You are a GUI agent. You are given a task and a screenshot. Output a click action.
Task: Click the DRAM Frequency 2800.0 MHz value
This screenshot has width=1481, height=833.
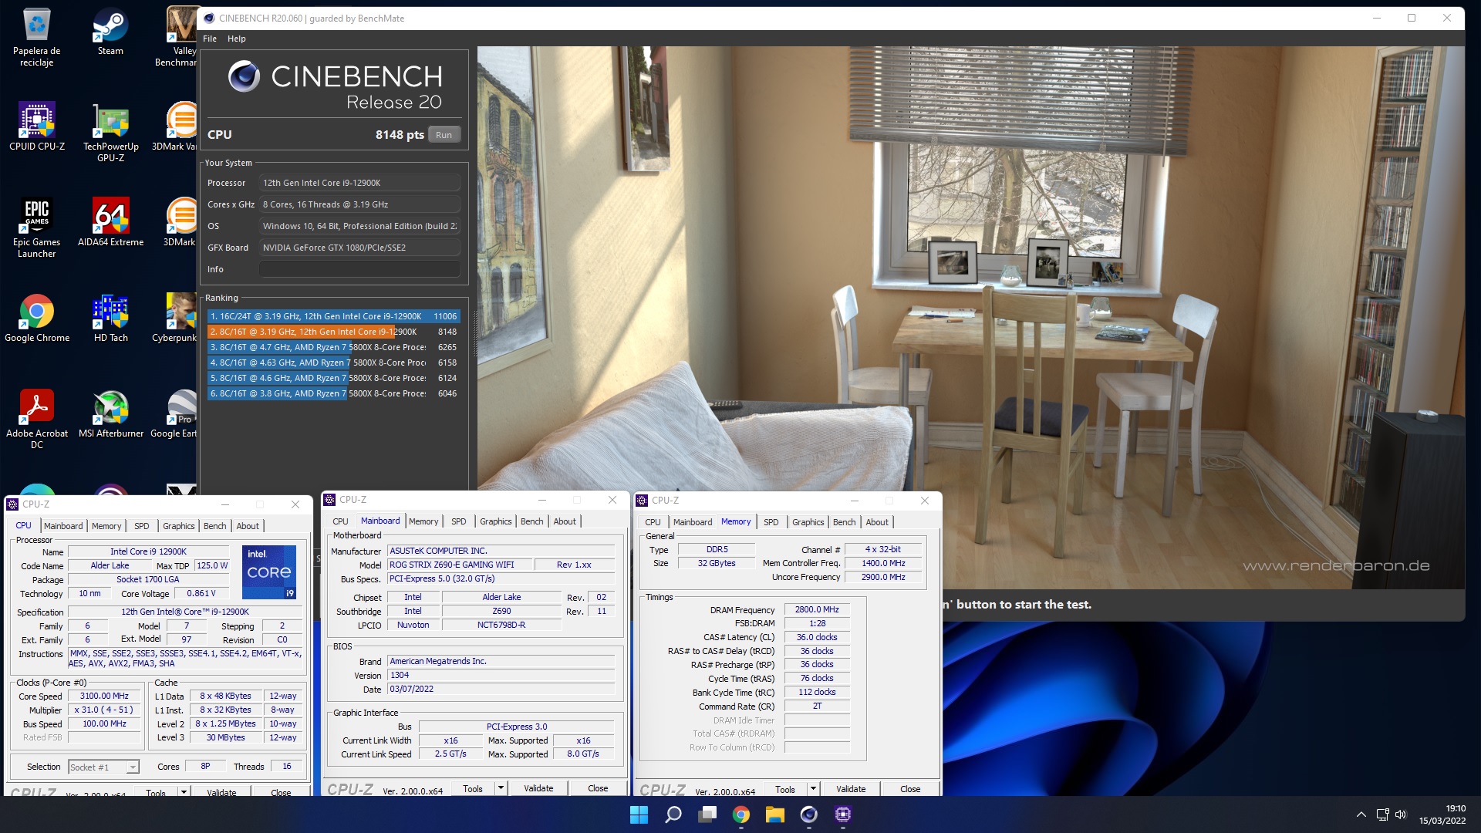click(817, 609)
